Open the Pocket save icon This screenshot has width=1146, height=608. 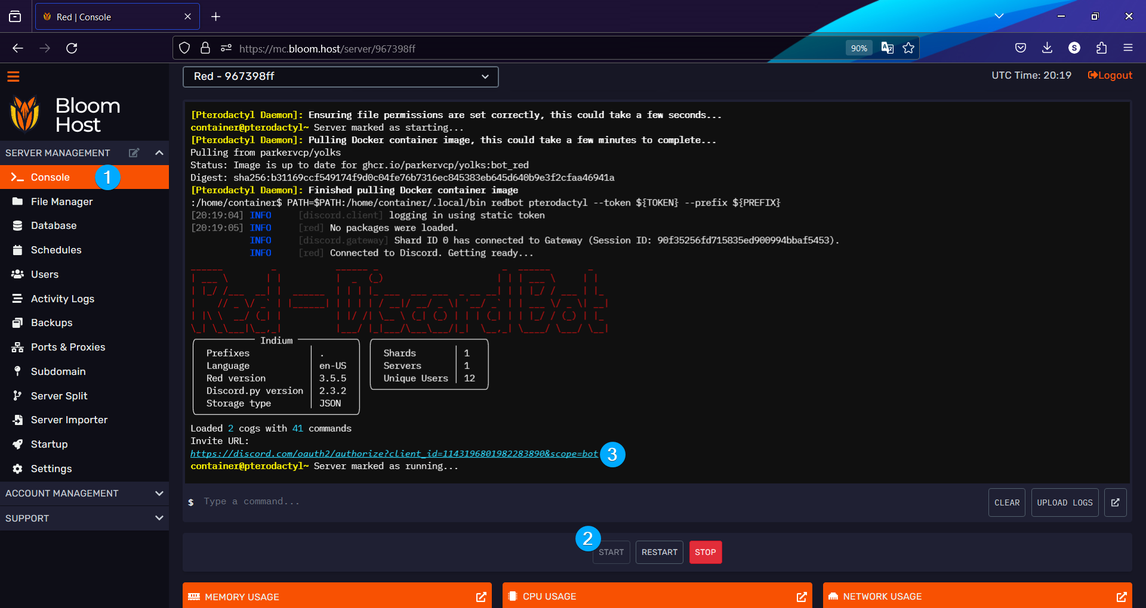click(x=1021, y=48)
